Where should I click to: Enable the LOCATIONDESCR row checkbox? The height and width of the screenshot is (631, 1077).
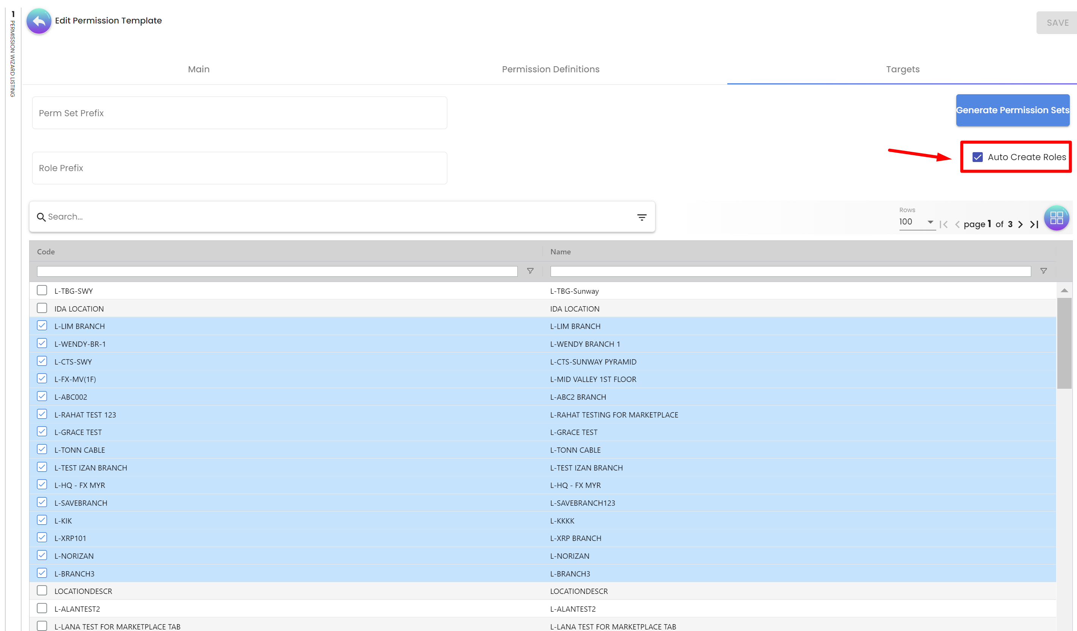(x=42, y=590)
